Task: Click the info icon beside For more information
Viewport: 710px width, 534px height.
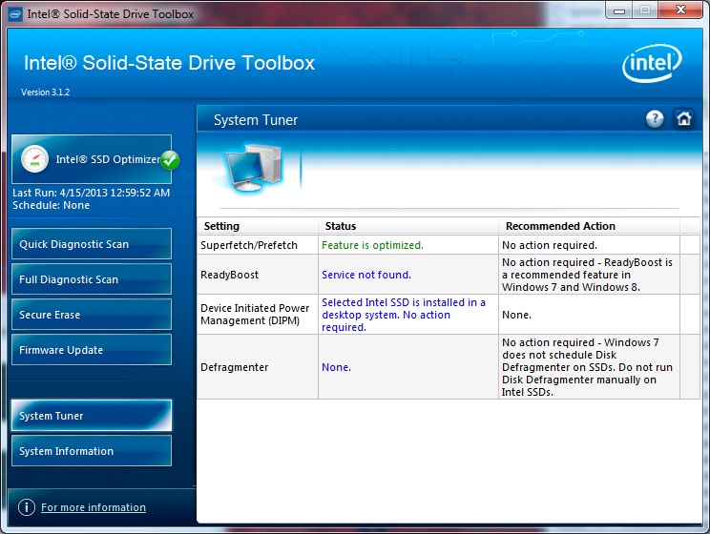Action: [x=27, y=507]
